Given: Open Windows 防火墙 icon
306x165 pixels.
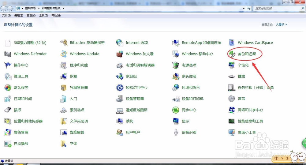Looking at the screenshot, I should pyautogui.click(x=120, y=54).
